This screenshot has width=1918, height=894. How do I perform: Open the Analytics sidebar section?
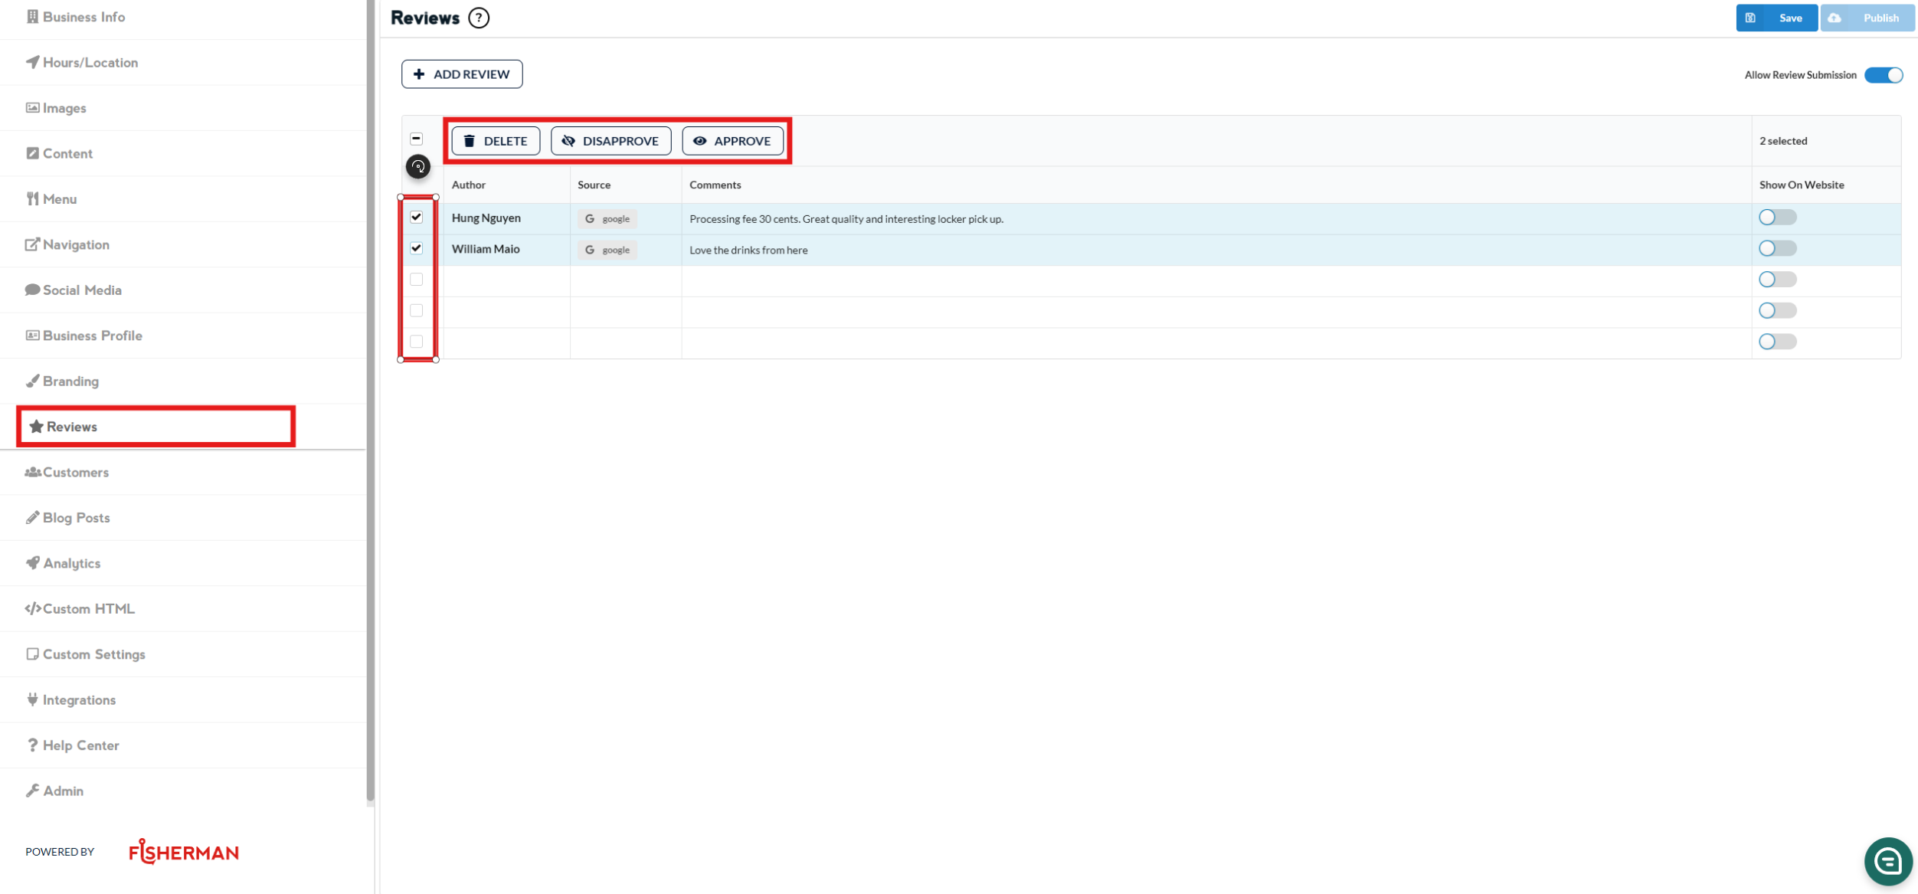[x=71, y=563]
